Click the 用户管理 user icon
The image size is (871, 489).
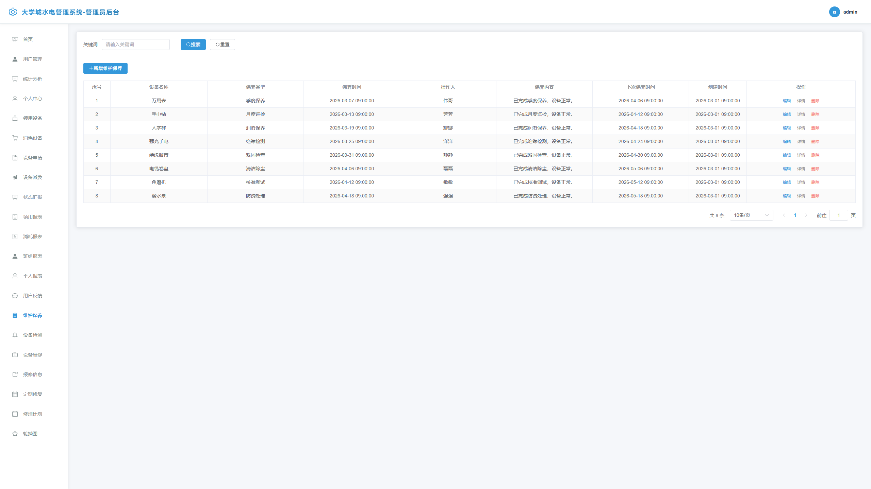(15, 59)
